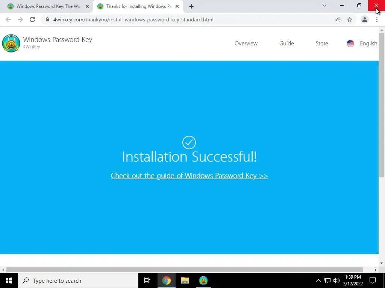Bookmark this page with the star

click(350, 19)
